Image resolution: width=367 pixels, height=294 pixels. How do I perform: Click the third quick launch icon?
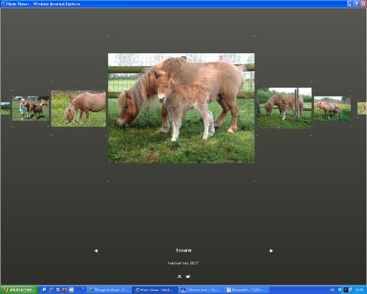click(58, 290)
